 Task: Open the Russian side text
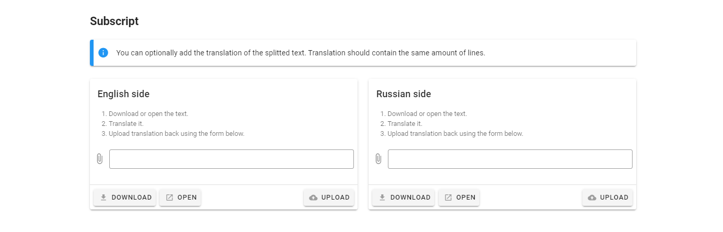click(459, 198)
